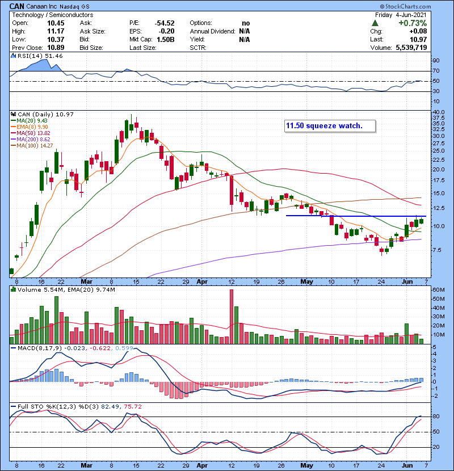
Task: Click the Volume 5.54M, EMA(20) 9.74M label
Action: 66,289
